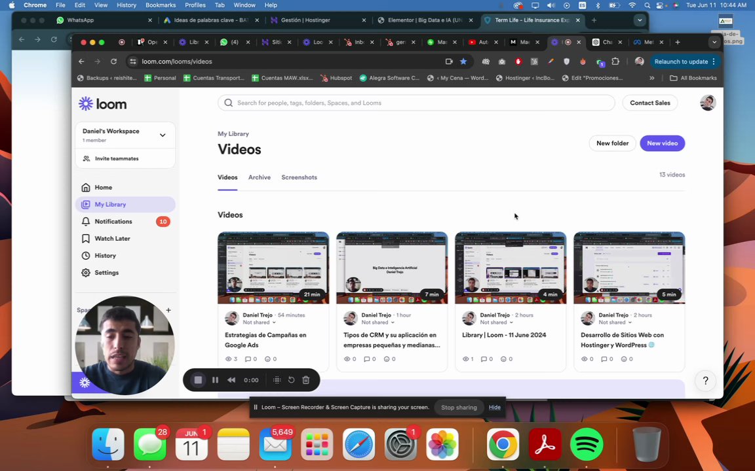Expand Not shared dropdown on Library | Loom video
Viewport: 755px width, 471px height.
tap(496, 323)
